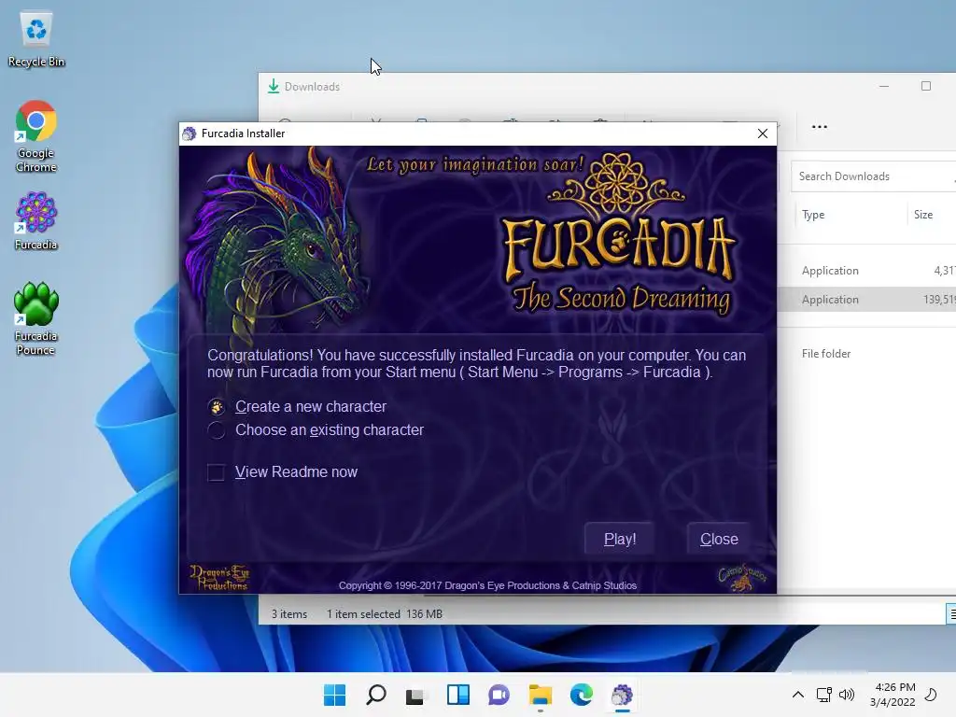The width and height of the screenshot is (956, 717).
Task: Click the Play! button
Action: [x=620, y=539]
